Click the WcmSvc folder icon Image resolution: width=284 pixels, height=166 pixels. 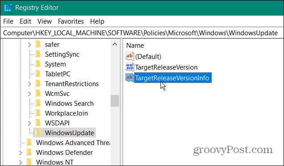pos(38,94)
